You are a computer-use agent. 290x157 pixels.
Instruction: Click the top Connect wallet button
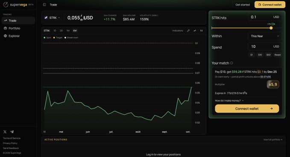(270, 5)
